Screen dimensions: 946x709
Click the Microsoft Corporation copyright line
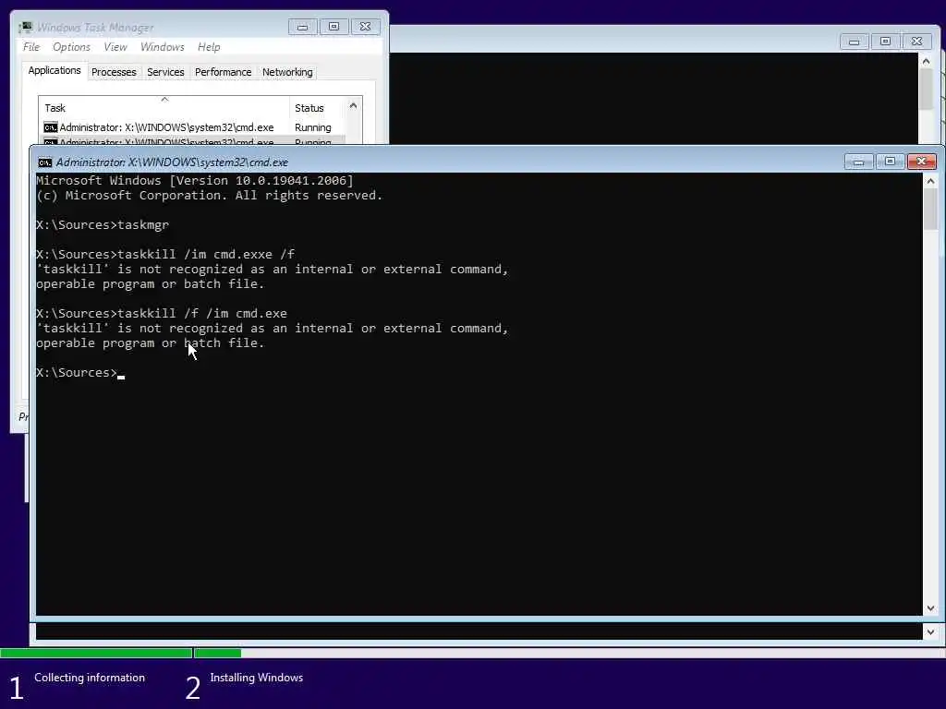pyautogui.click(x=210, y=196)
